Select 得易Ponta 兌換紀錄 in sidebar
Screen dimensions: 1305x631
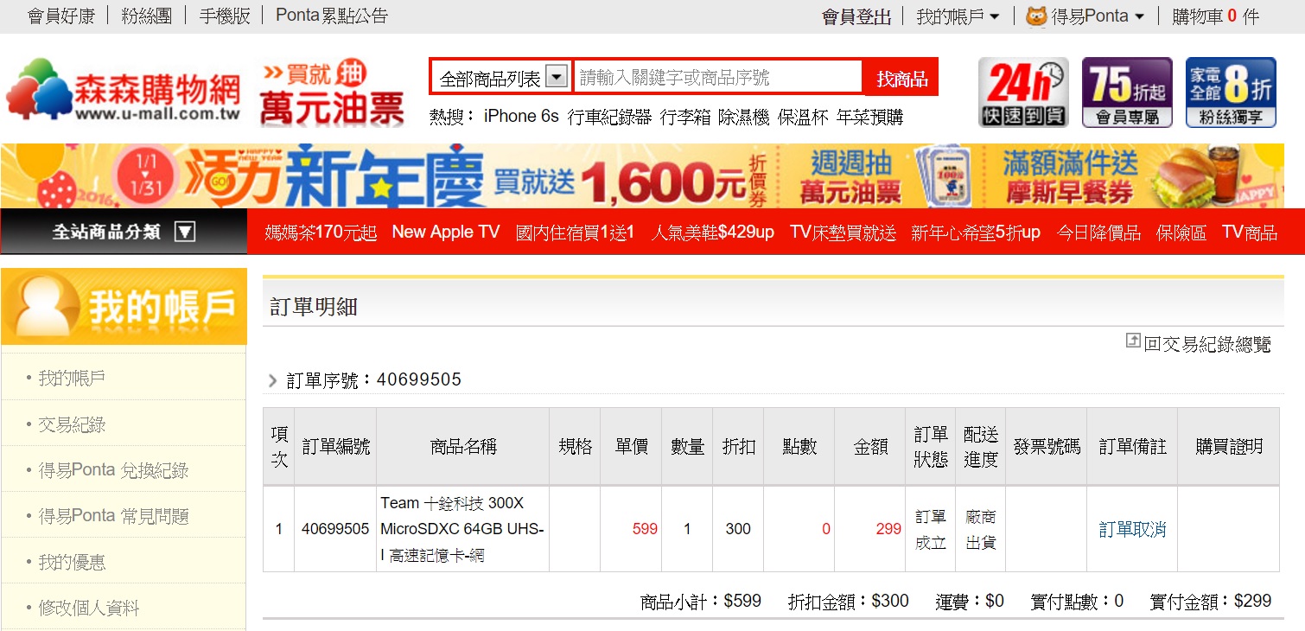point(113,470)
